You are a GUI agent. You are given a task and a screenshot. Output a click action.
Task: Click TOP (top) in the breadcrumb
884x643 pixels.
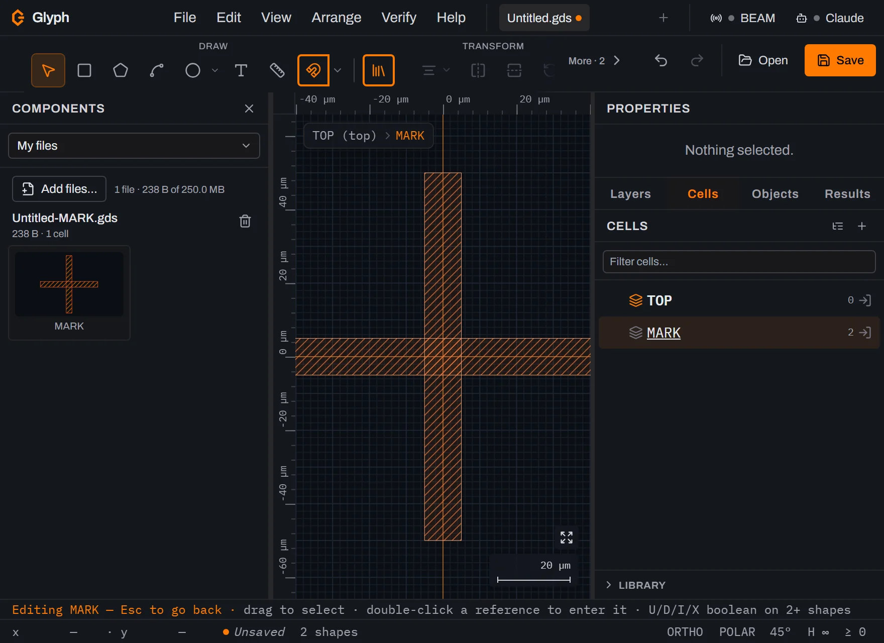coord(344,136)
